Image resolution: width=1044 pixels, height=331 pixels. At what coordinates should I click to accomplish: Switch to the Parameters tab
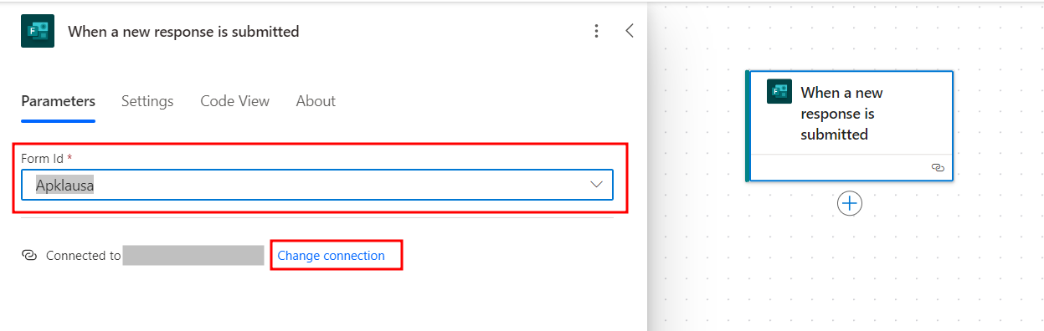click(58, 101)
